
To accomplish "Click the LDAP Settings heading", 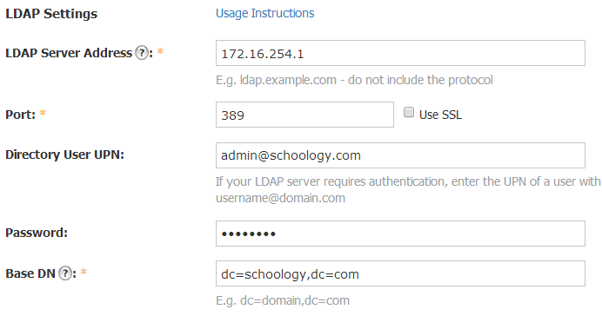I will (x=51, y=14).
